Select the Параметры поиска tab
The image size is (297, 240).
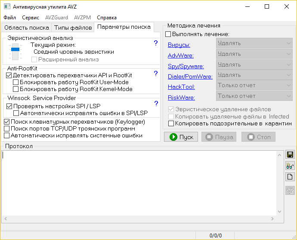pos(124,27)
